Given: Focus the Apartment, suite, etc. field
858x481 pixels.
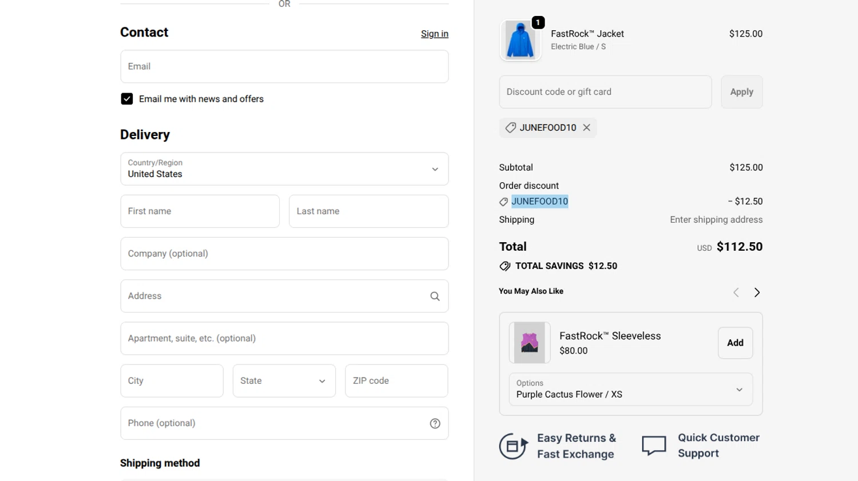Looking at the screenshot, I should pos(284,338).
